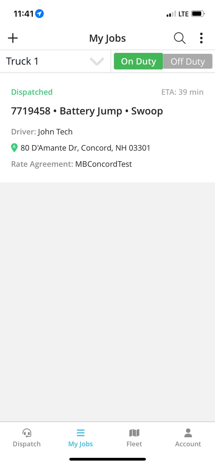Switch driver status to Off Duty
This screenshot has height=465, width=215.
click(188, 61)
